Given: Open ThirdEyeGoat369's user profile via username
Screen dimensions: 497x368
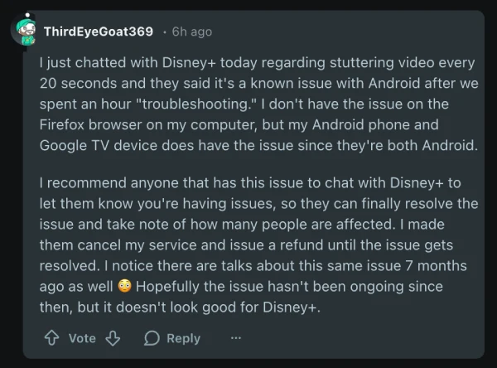Looking at the screenshot, I should (x=98, y=31).
